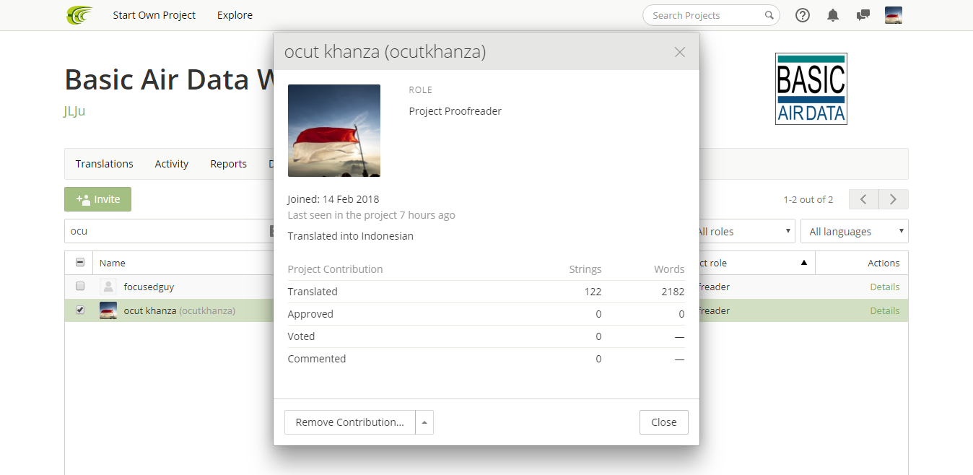Open Details link for focusedguy

tap(885, 287)
